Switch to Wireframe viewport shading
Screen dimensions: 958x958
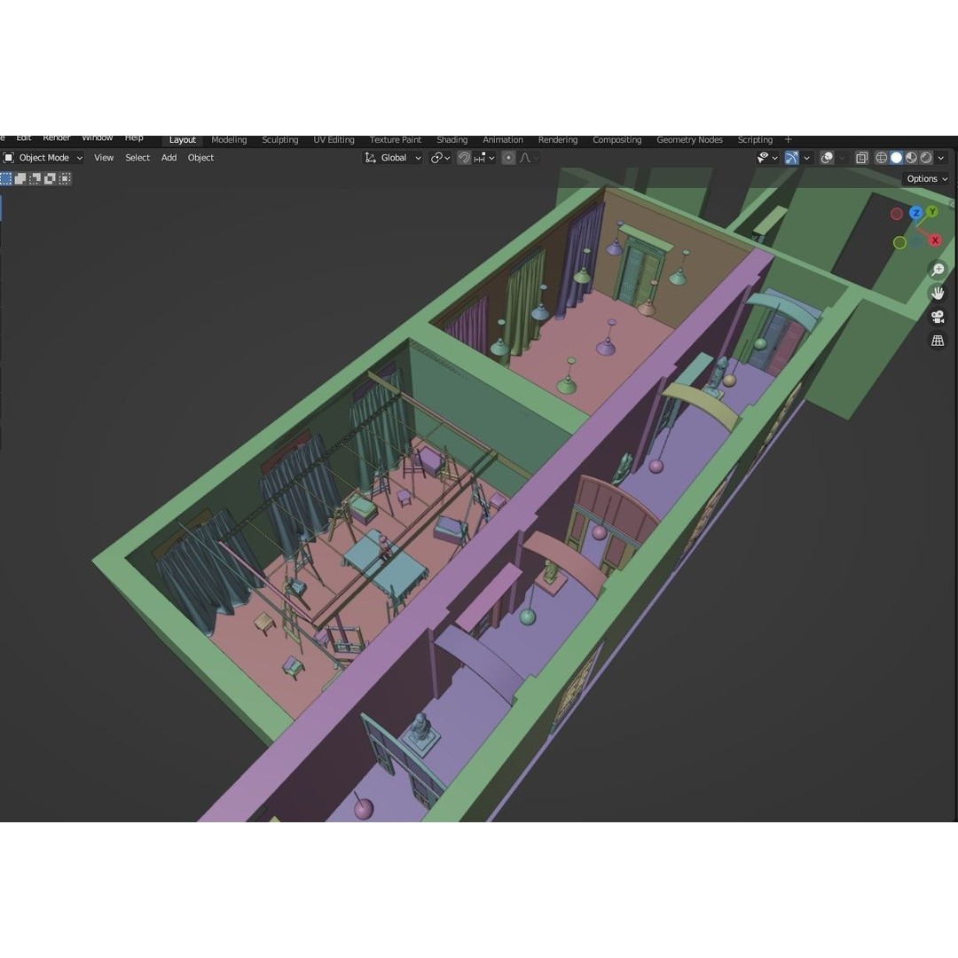coord(882,157)
